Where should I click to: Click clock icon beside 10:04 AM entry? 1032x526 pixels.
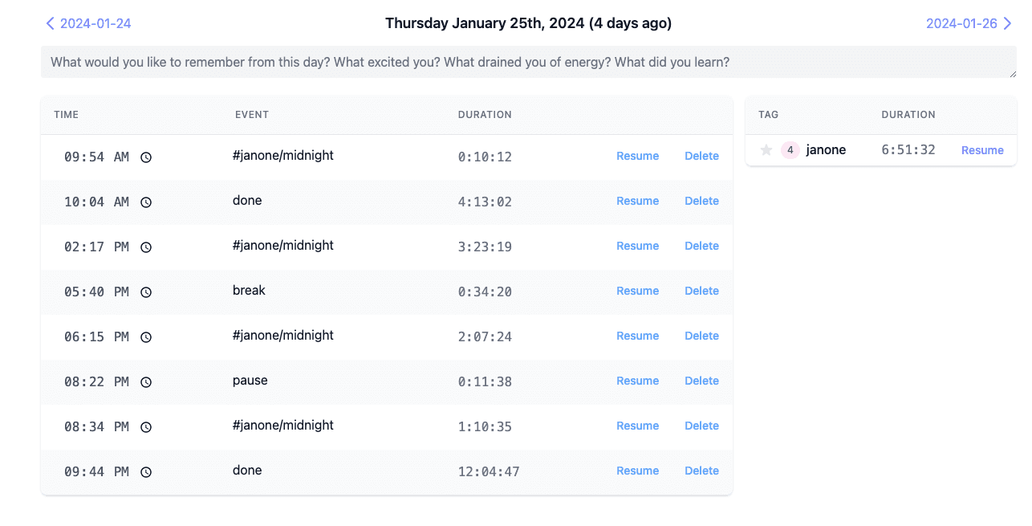click(x=146, y=202)
